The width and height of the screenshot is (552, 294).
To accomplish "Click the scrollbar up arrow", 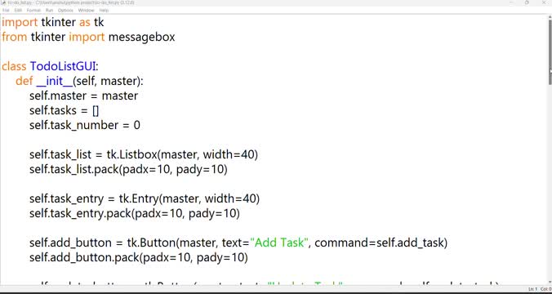I will click(x=550, y=18).
